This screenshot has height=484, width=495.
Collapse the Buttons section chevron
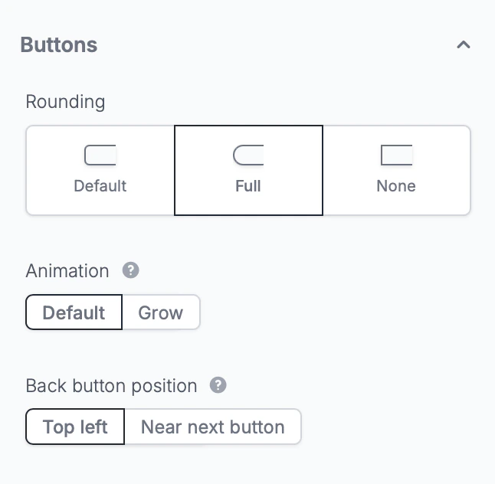(463, 45)
